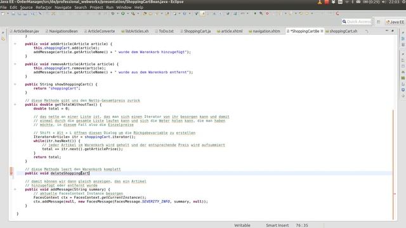This screenshot has width=406, height=228.
Task: Click the 'return "shoppingCart";' line
Action: pos(57,89)
